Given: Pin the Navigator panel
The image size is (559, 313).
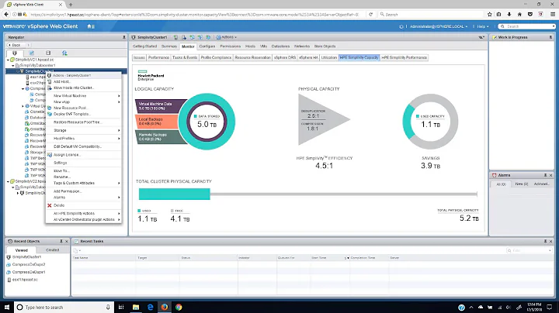Looking at the screenshot, I should [x=123, y=37].
